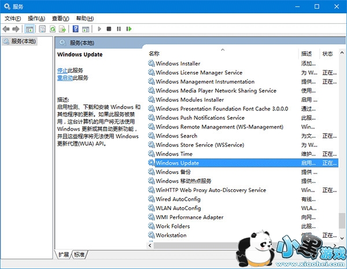The height and width of the screenshot is (269, 347).
Task: Click services icon in the title bar
Action: pos(7,6)
